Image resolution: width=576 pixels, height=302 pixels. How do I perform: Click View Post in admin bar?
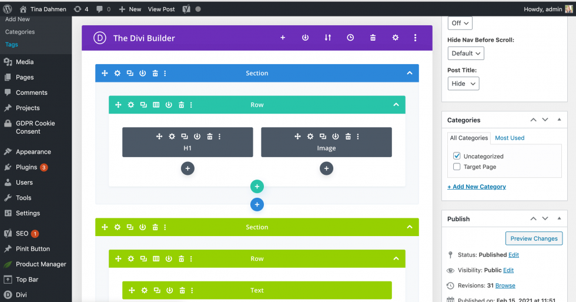pyautogui.click(x=161, y=9)
